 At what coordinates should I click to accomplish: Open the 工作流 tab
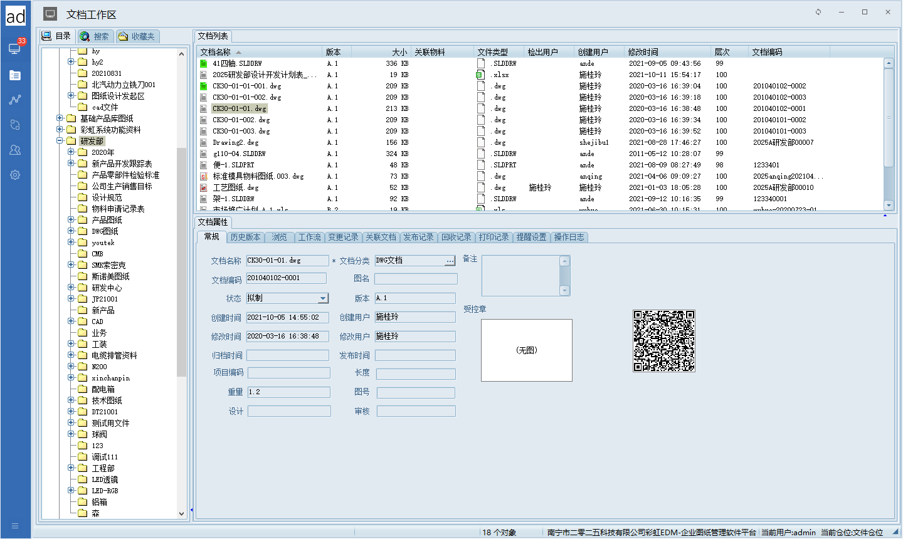(309, 237)
